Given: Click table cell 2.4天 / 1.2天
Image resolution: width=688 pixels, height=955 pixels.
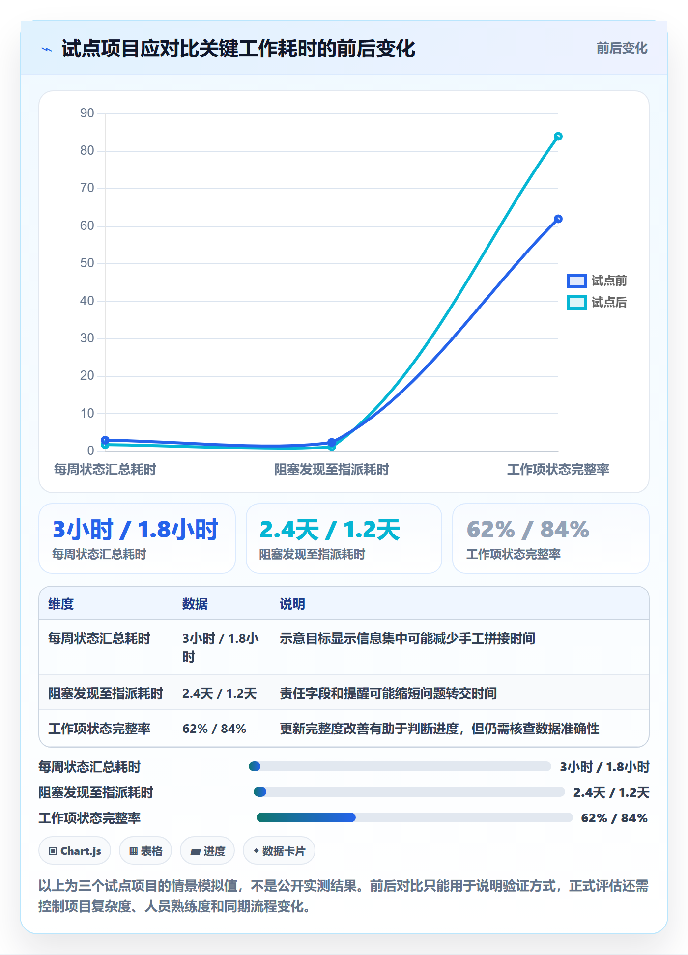Looking at the screenshot, I should tap(220, 693).
